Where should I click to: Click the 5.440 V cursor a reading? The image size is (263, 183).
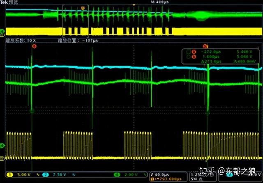(x=244, y=52)
